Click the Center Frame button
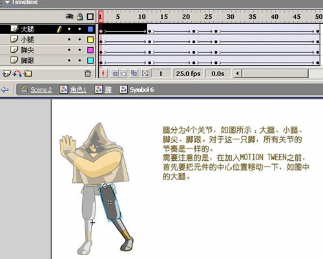The height and width of the screenshot is (259, 323). [103, 74]
